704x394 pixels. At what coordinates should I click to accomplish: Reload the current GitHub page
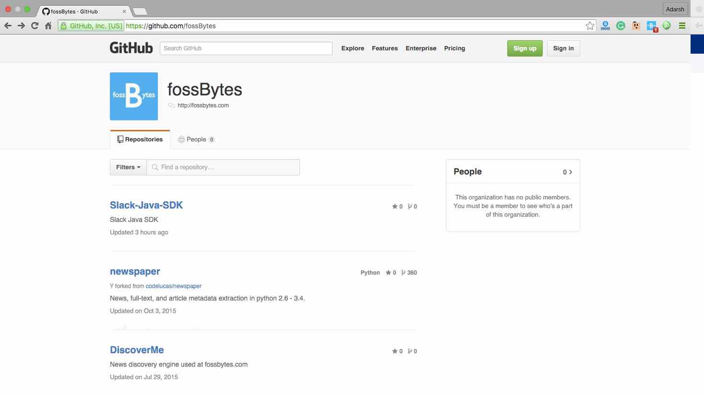pos(35,26)
